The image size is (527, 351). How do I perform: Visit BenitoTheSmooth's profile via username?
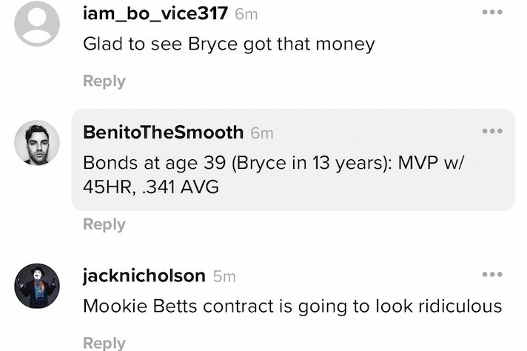164,133
